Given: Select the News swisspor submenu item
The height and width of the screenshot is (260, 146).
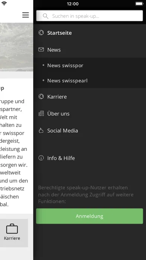Looking at the screenshot, I should (x=65, y=65).
